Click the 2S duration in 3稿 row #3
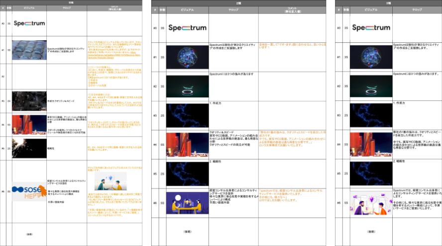The height and width of the screenshot is (246, 442). (346, 115)
